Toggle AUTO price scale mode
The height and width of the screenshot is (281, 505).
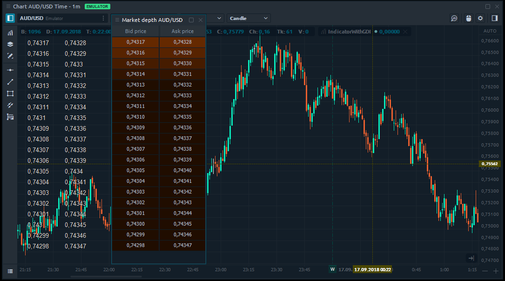(x=490, y=31)
